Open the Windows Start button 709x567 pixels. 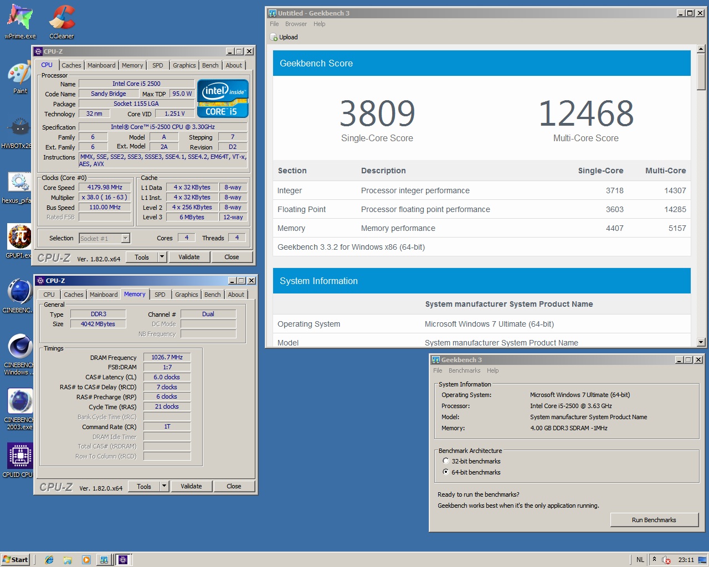[16, 560]
